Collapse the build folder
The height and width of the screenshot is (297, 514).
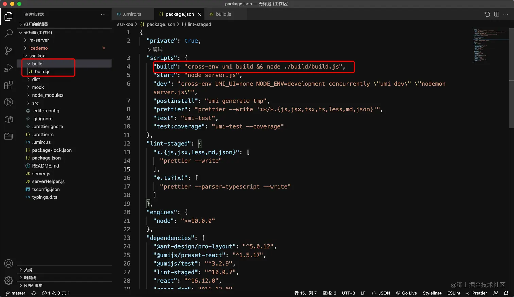(x=65, y=64)
